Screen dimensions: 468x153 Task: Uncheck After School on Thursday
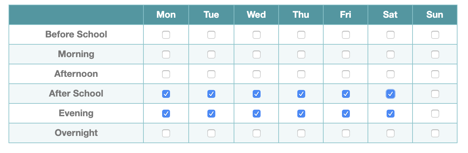pyautogui.click(x=301, y=94)
